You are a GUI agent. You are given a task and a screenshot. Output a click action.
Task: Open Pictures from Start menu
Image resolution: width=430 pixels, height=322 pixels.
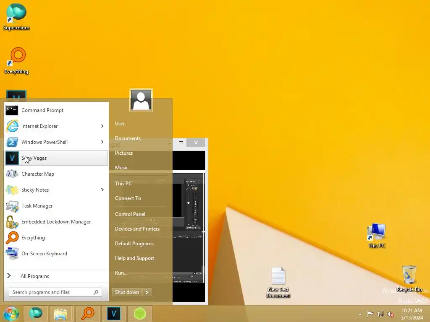(124, 153)
